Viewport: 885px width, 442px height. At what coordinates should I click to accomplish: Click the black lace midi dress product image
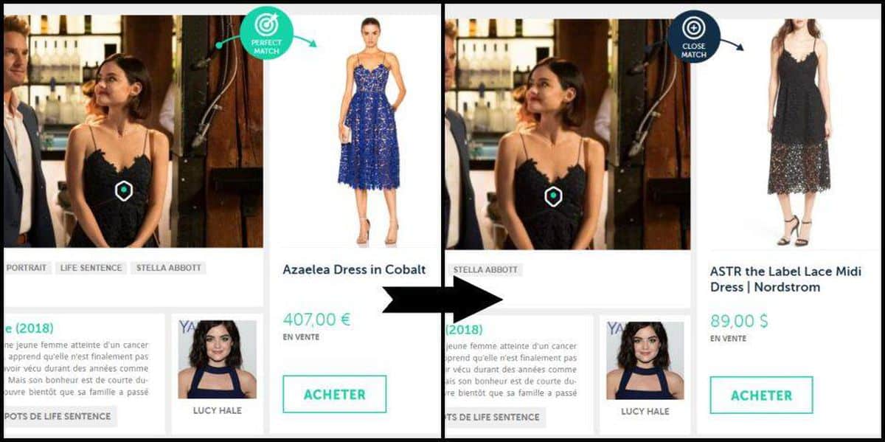point(799,133)
